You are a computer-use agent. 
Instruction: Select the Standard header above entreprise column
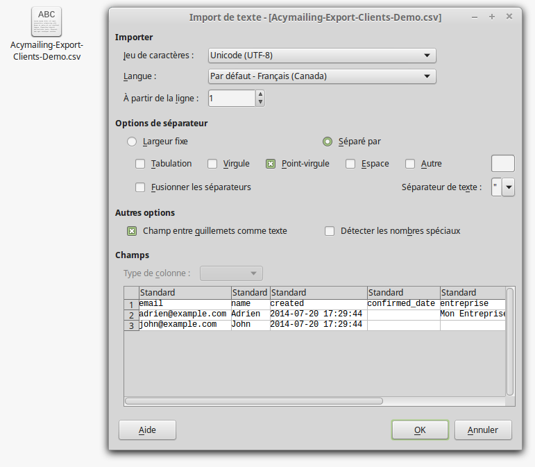473,293
